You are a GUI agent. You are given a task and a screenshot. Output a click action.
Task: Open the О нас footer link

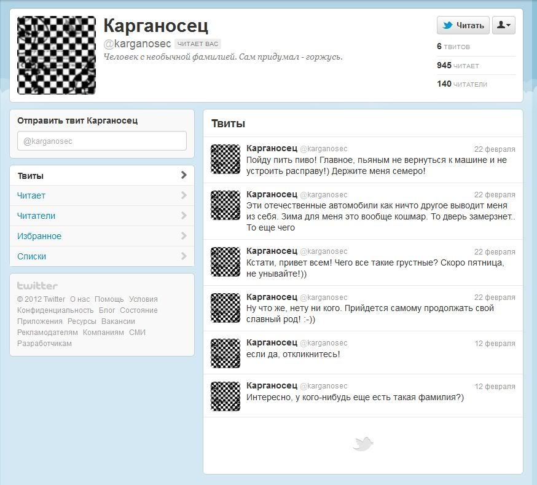point(80,299)
